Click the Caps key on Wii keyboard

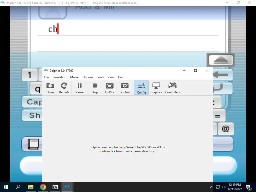pos(32,102)
